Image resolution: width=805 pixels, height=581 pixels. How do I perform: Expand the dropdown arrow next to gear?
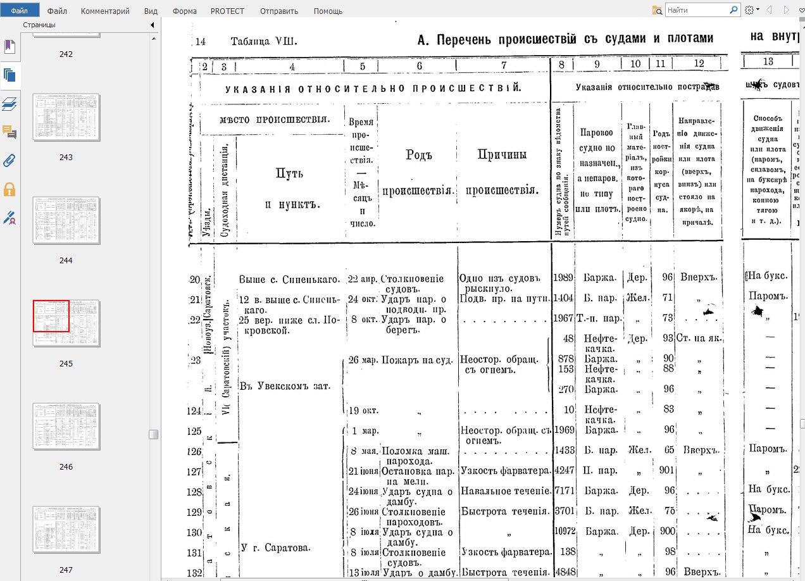pos(758,11)
